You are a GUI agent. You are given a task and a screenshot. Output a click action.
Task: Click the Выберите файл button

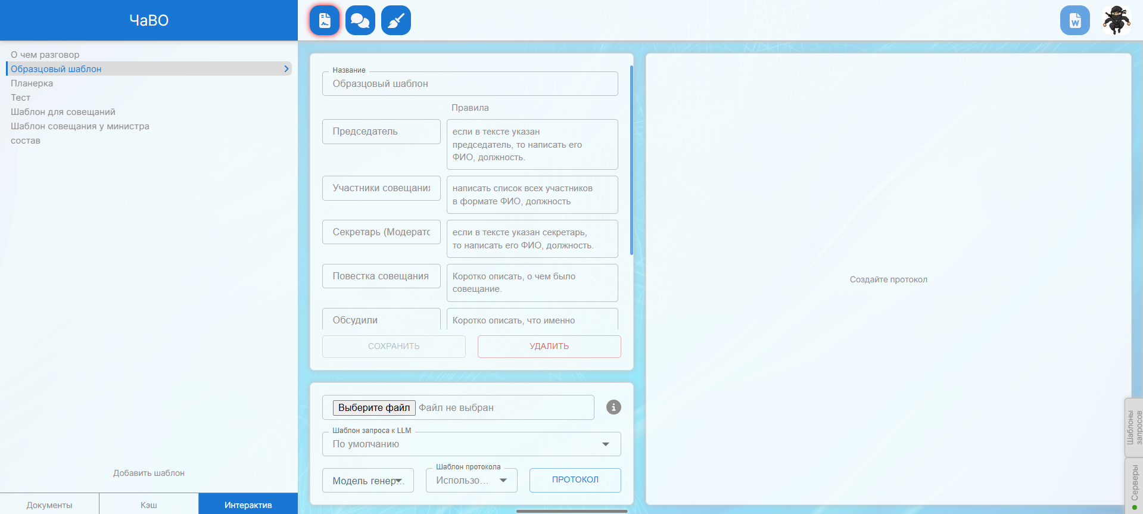[x=374, y=407]
